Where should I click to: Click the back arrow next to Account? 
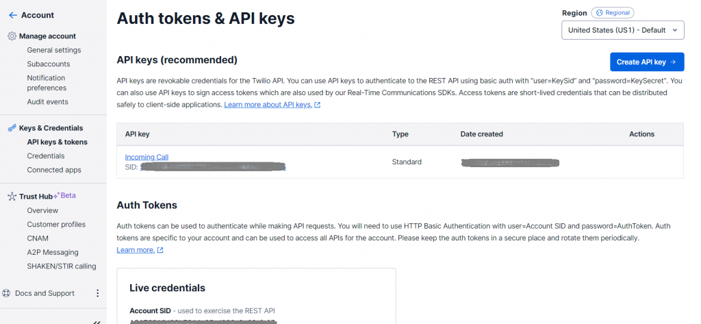(x=12, y=15)
